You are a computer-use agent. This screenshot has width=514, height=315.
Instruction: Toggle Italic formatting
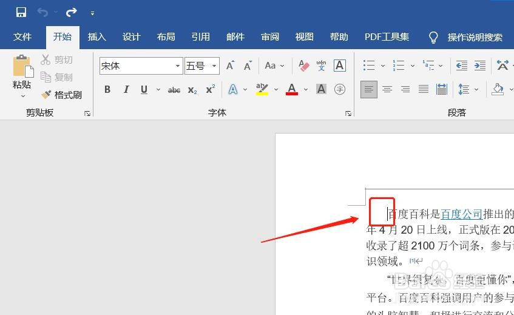pos(126,89)
